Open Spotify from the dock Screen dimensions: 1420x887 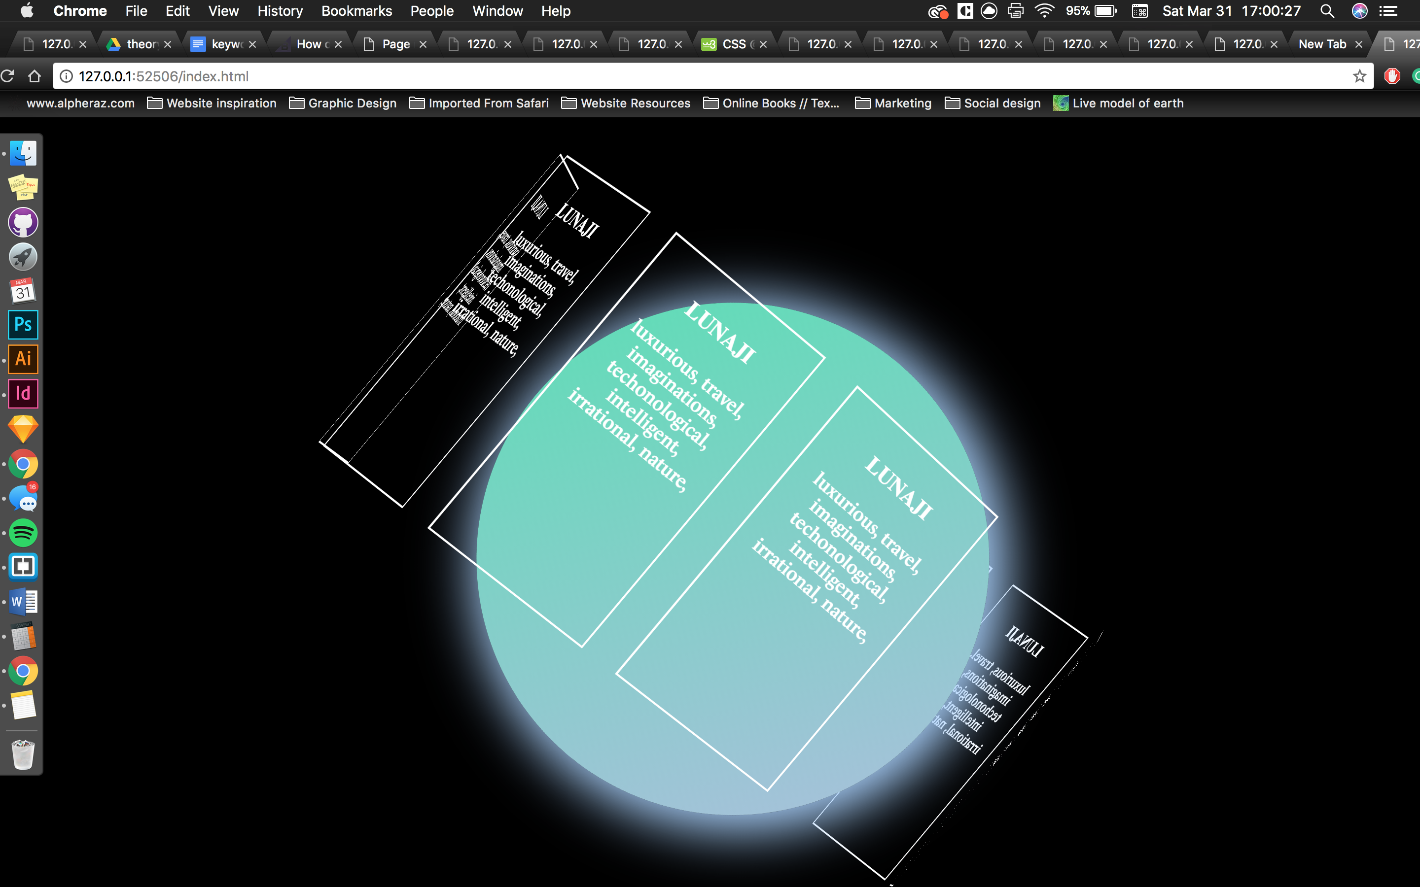[x=23, y=533]
